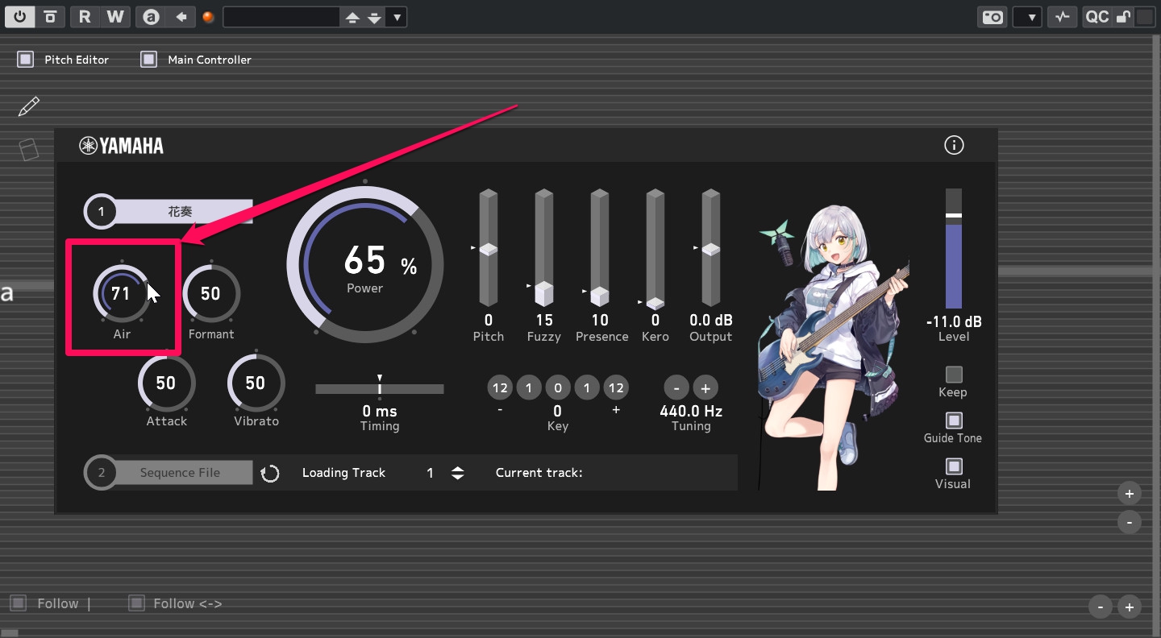This screenshot has height=638, width=1161.
Task: Reload the sequence file with circular arrow
Action: click(x=270, y=473)
